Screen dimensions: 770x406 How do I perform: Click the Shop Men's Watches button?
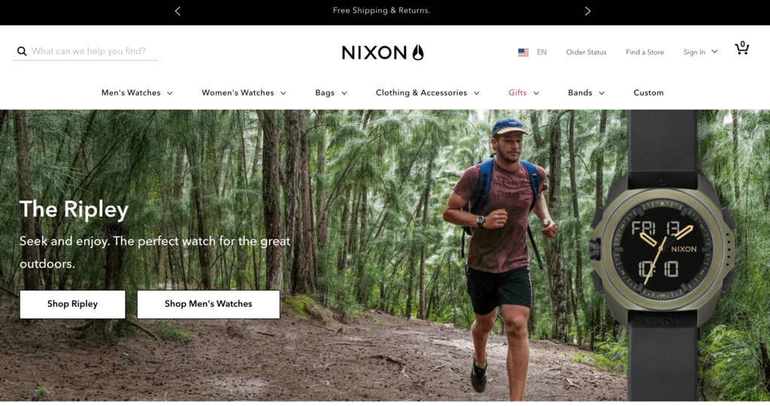209,304
